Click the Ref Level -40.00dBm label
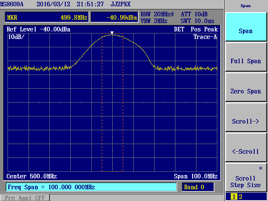The width and height of the screenshot is (268, 201). point(39,29)
